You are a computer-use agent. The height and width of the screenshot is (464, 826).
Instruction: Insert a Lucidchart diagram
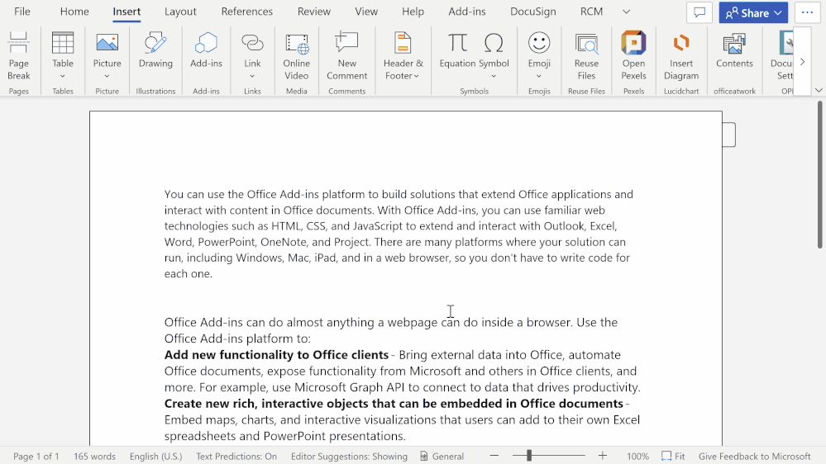pyautogui.click(x=681, y=56)
